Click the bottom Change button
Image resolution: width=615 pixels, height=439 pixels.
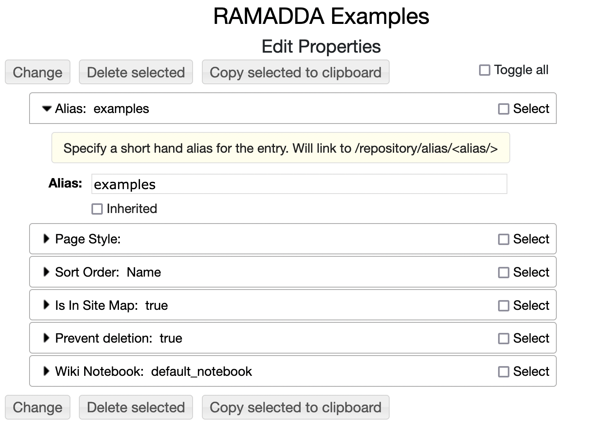tap(38, 407)
